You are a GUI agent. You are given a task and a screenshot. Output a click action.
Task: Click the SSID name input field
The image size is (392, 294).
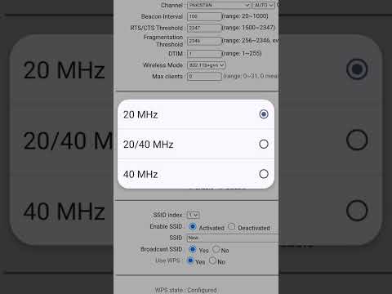[x=233, y=238]
